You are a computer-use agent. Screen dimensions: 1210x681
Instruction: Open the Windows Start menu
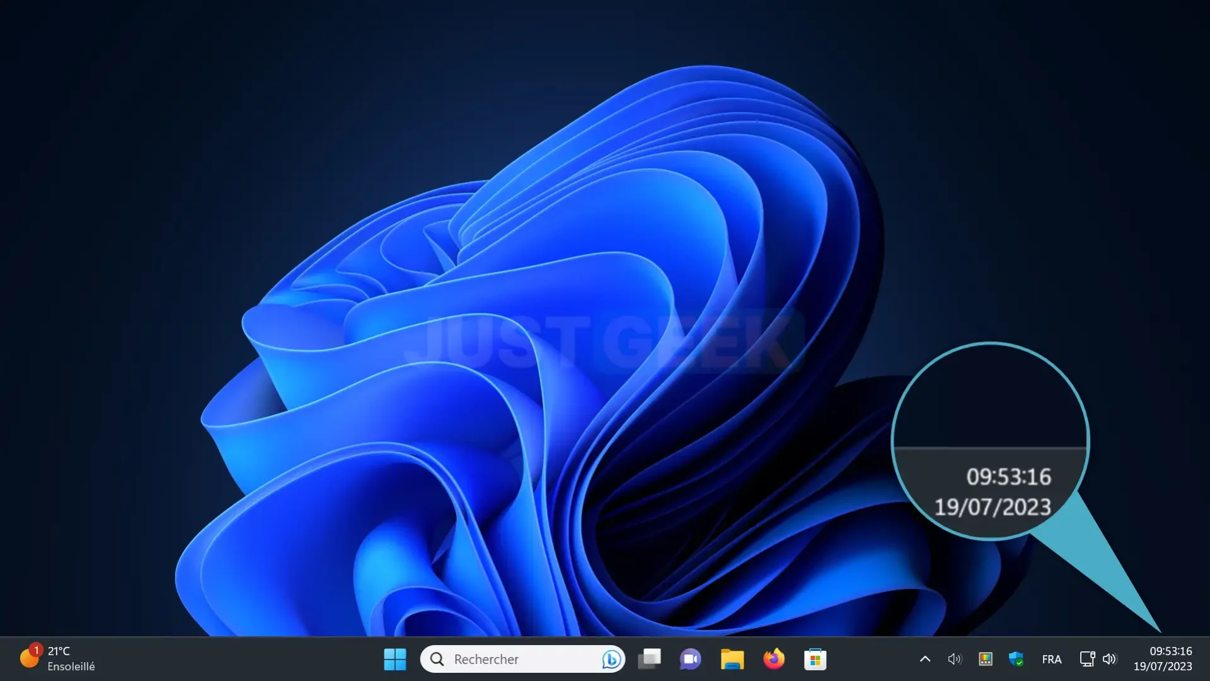[395, 660]
